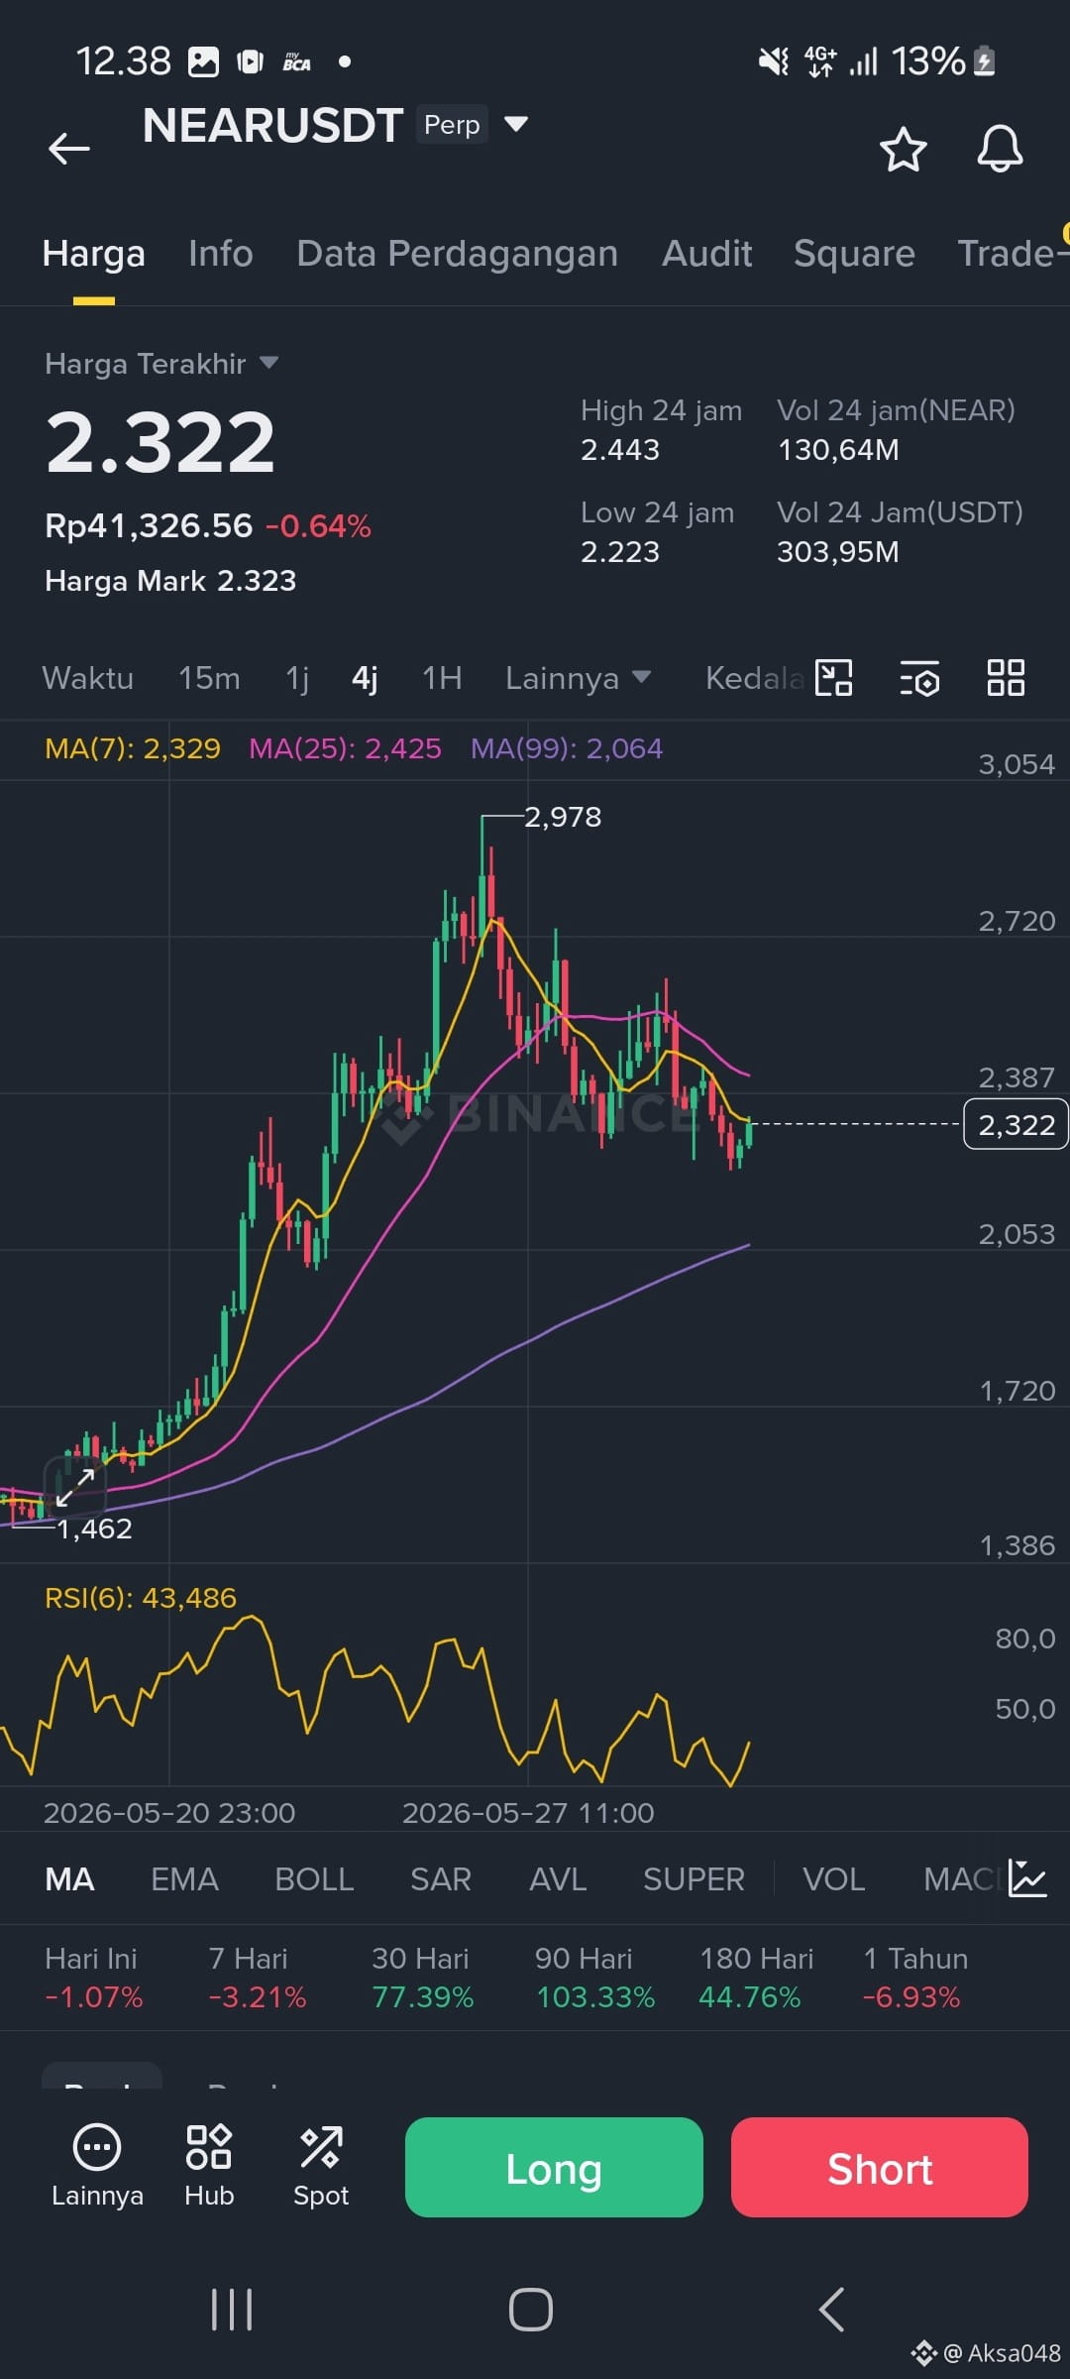Screen dimensions: 1070x2379
Task: Toggle SAR indicator
Action: click(441, 1879)
